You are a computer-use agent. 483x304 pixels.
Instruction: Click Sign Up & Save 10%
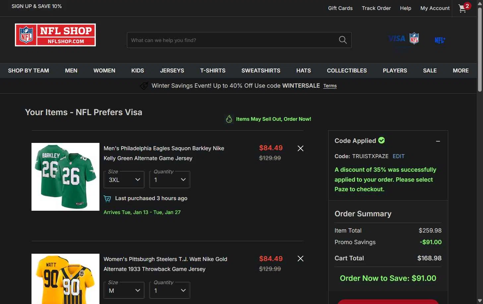36,6
